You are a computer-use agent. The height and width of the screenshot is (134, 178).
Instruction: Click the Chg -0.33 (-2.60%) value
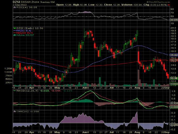tap(155, 5)
